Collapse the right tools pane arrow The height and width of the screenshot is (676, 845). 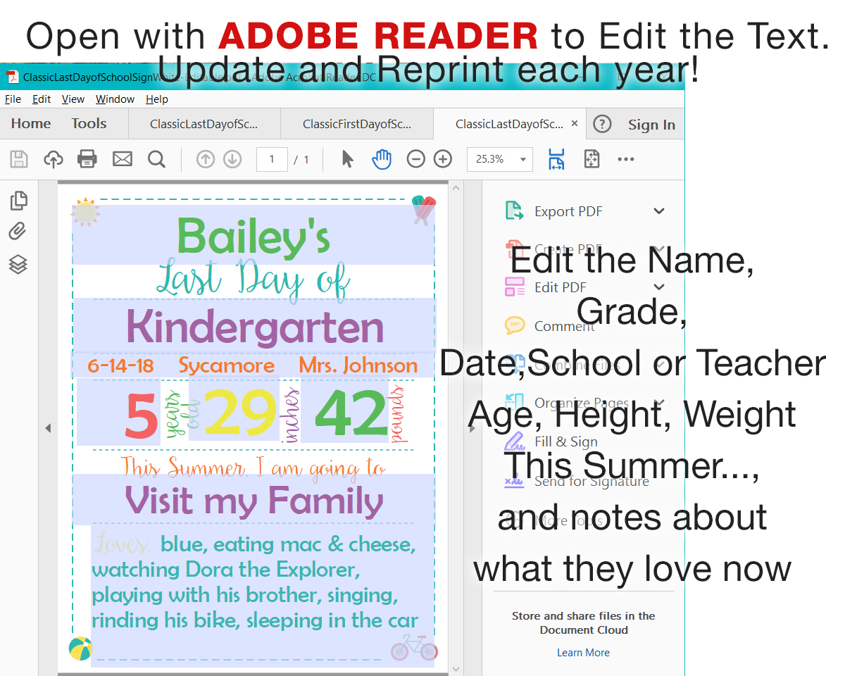(x=472, y=428)
